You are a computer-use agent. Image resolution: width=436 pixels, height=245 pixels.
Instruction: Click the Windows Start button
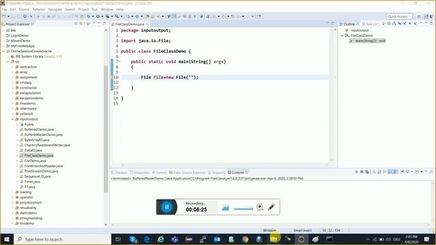click(x=7, y=239)
